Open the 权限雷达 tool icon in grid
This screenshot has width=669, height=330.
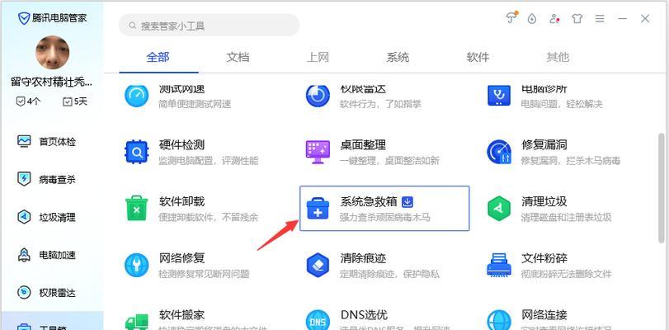pos(318,95)
